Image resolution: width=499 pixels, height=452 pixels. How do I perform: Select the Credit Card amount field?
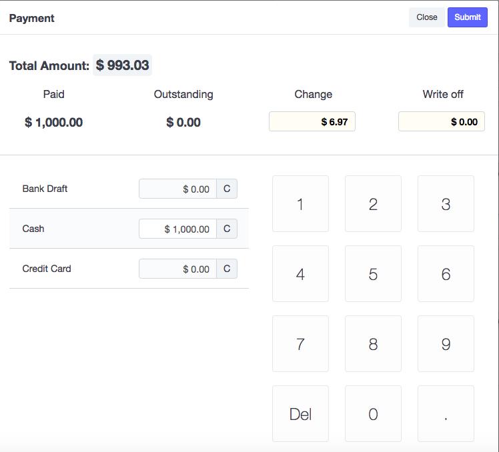[177, 269]
